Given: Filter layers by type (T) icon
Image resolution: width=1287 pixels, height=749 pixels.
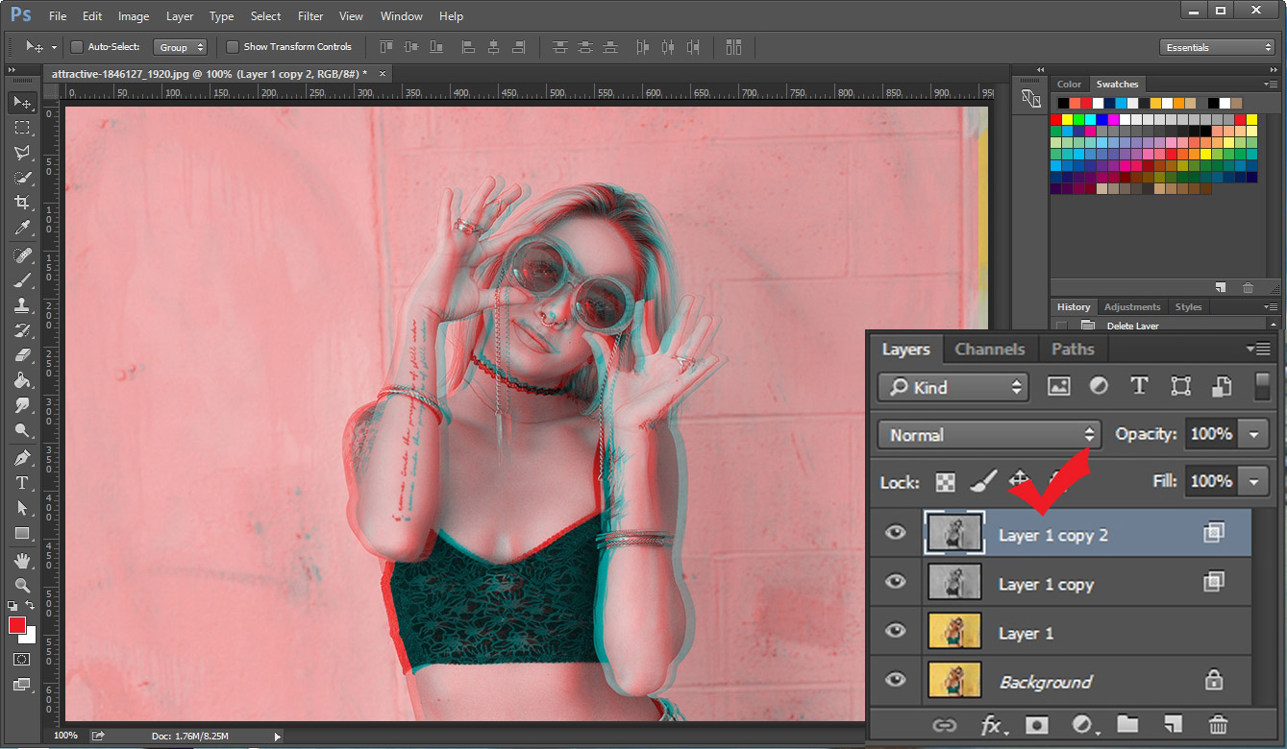Looking at the screenshot, I should pyautogui.click(x=1139, y=386).
